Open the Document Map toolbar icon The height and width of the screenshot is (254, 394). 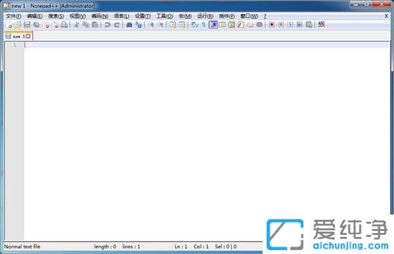(x=232, y=24)
